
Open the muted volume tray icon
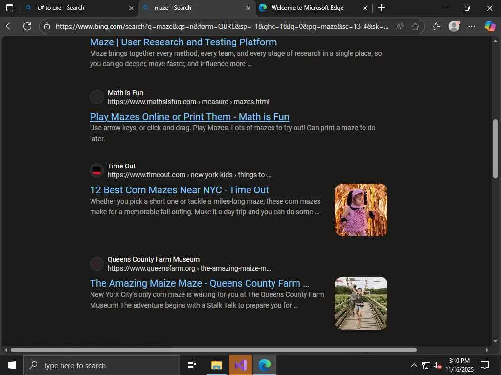437,365
